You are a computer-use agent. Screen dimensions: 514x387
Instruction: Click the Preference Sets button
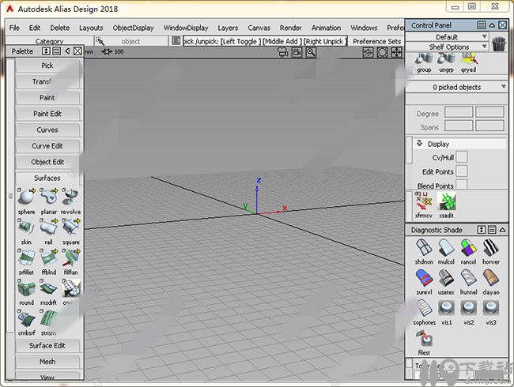tap(376, 41)
